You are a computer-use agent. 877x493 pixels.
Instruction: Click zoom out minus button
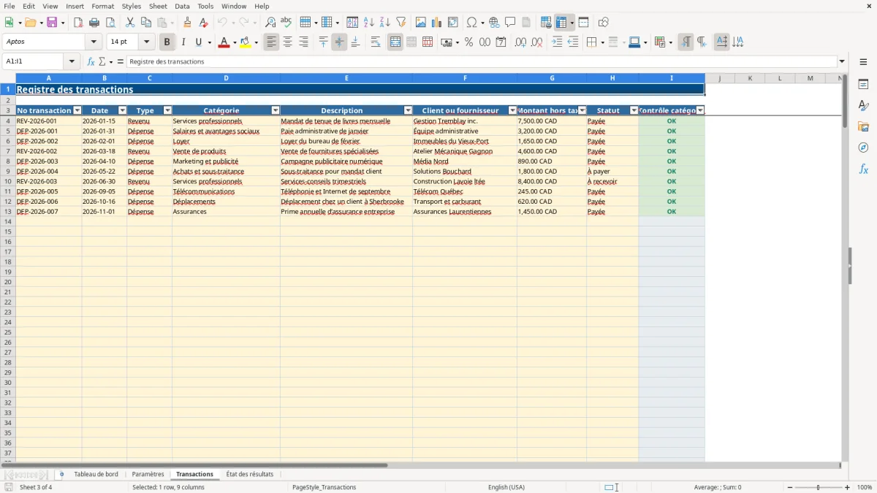pos(790,487)
